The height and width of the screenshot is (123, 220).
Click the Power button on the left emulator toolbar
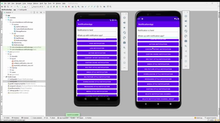pyautogui.click(x=124, y=18)
